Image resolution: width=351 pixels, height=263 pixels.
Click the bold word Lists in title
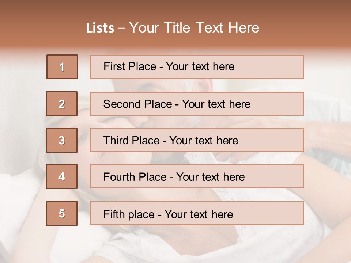[x=100, y=28]
